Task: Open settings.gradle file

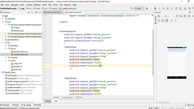Action: coord(19,90)
